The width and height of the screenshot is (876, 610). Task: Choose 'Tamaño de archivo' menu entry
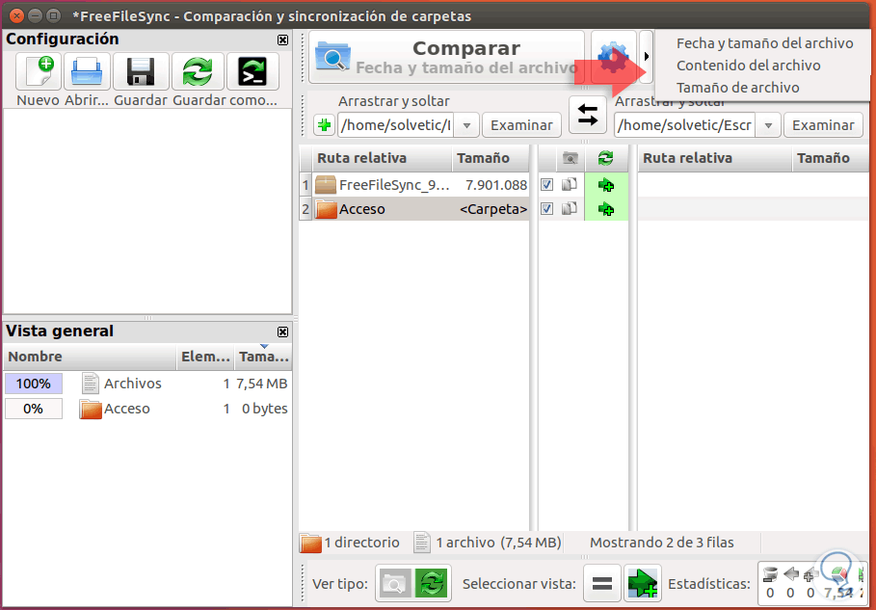tap(737, 88)
